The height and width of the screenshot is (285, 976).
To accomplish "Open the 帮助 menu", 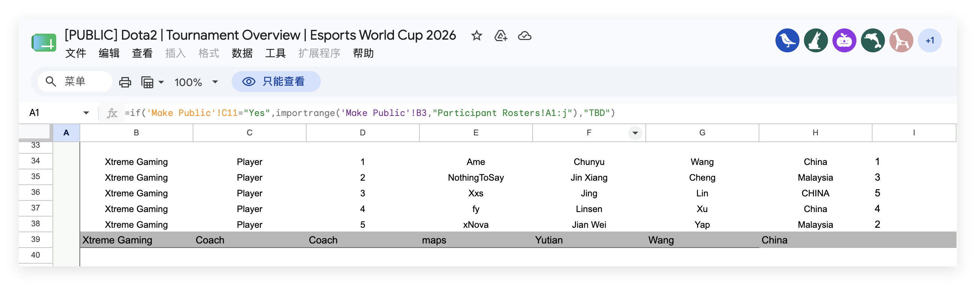I will pyautogui.click(x=363, y=53).
